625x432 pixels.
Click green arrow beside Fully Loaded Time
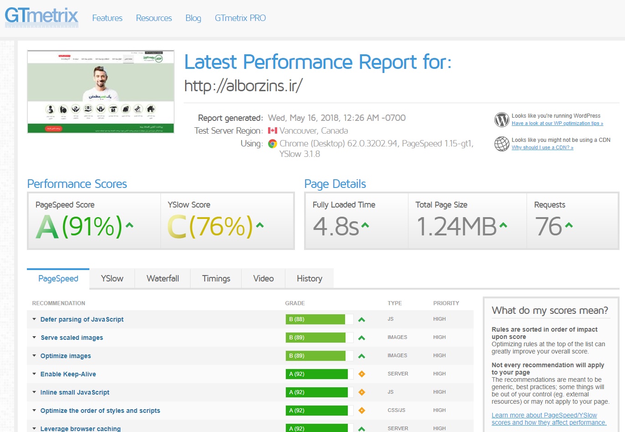(x=365, y=225)
